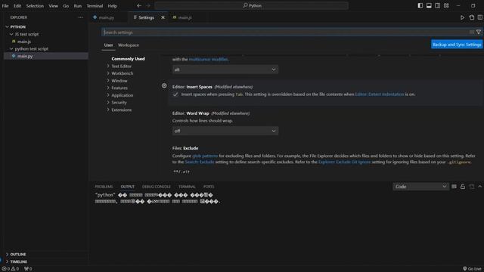The height and width of the screenshot is (272, 484).
Task: Expand Application settings category
Action: tap(123, 95)
